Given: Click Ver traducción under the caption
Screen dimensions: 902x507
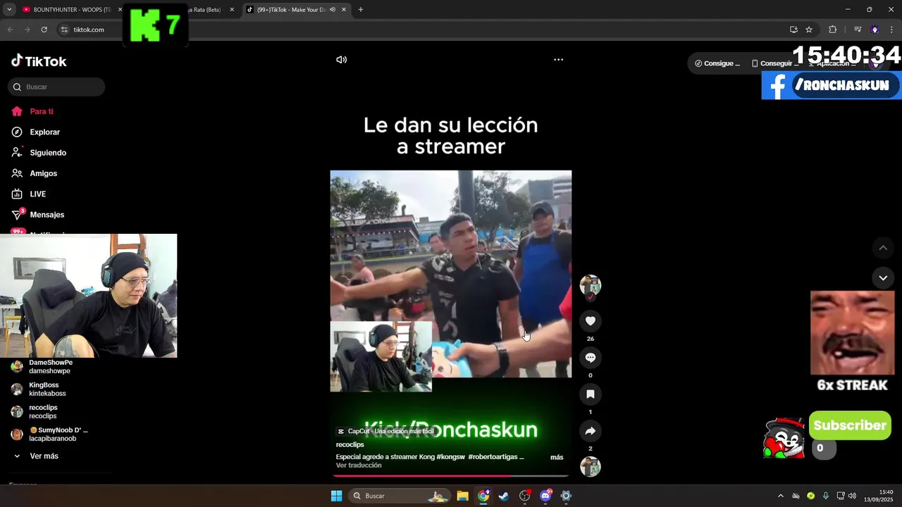Looking at the screenshot, I should pos(359,465).
